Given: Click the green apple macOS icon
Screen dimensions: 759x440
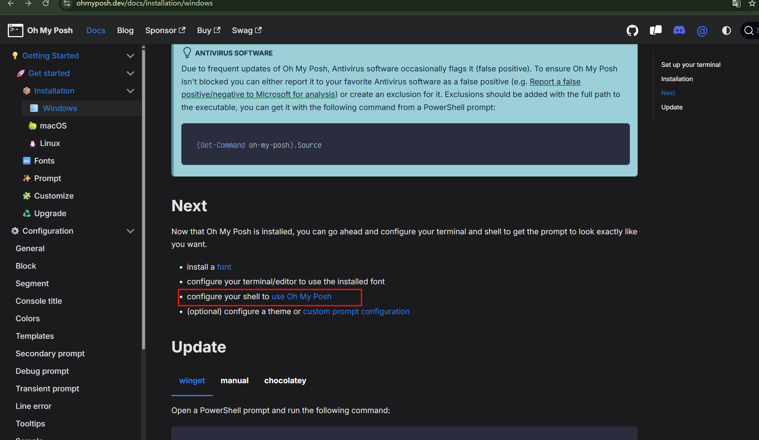Looking at the screenshot, I should [x=32, y=126].
